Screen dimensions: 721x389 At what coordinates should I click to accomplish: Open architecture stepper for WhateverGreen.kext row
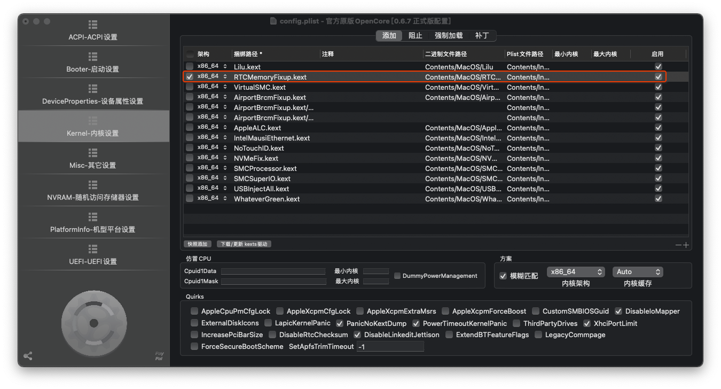[x=225, y=199]
